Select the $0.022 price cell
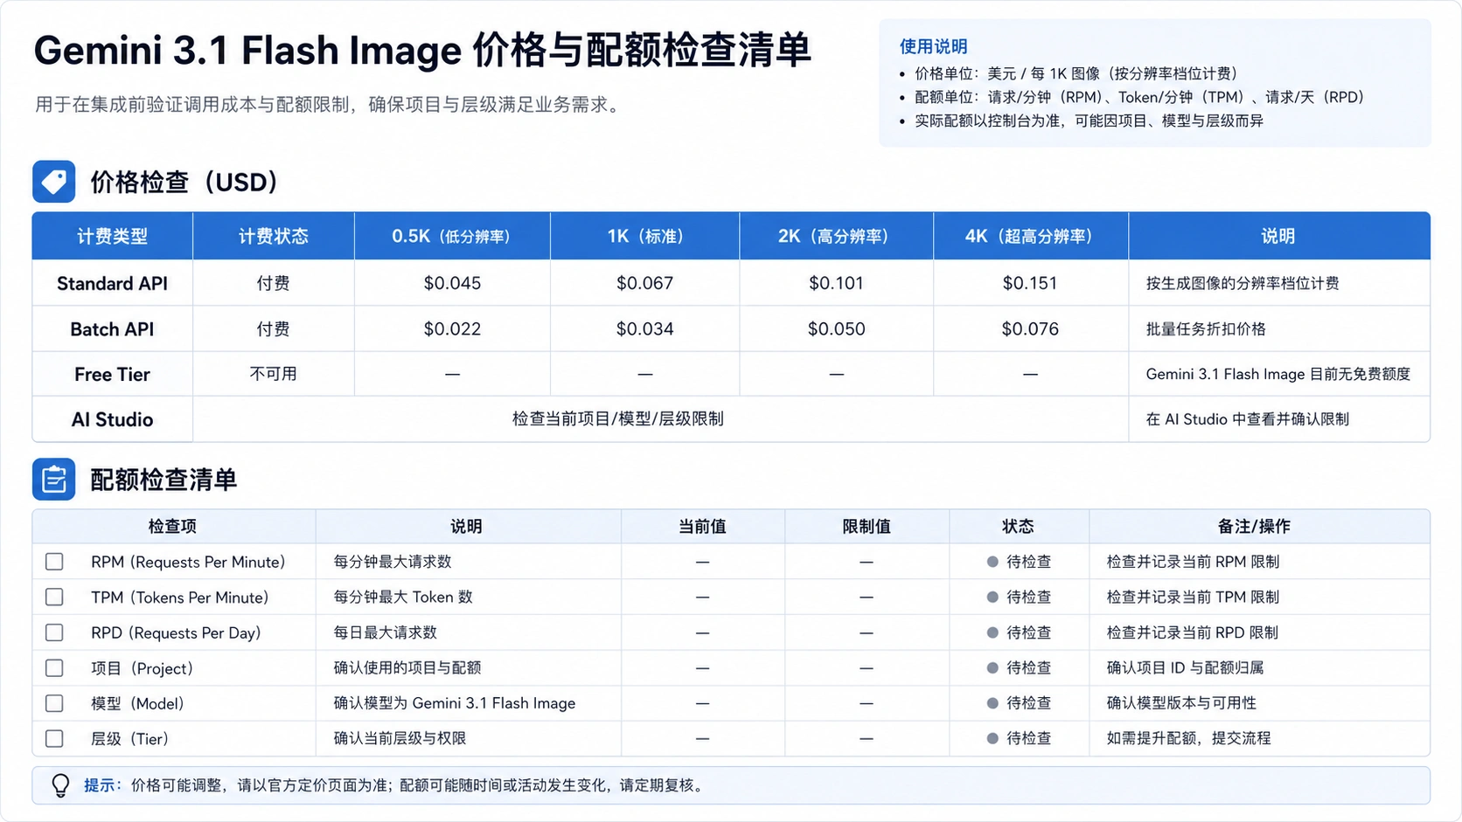The image size is (1462, 822). pyautogui.click(x=452, y=329)
